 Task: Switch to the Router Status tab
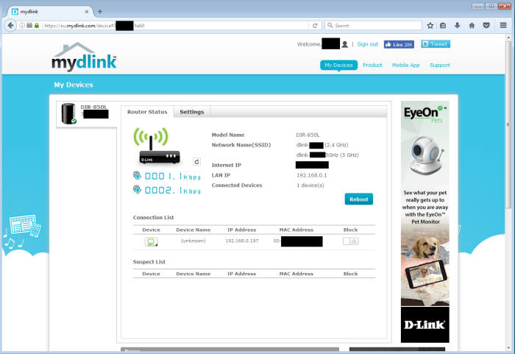pos(147,112)
